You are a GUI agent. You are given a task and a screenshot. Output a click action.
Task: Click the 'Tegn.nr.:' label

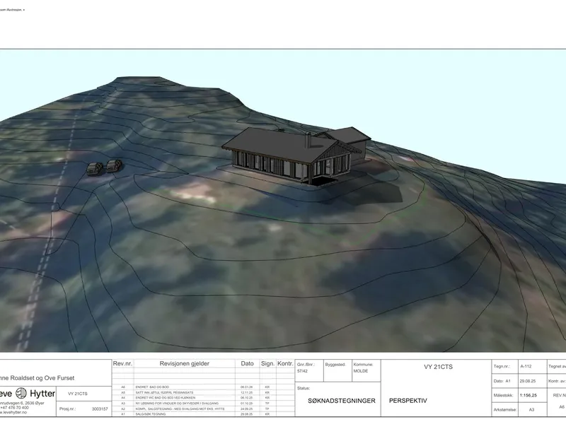pyautogui.click(x=502, y=366)
